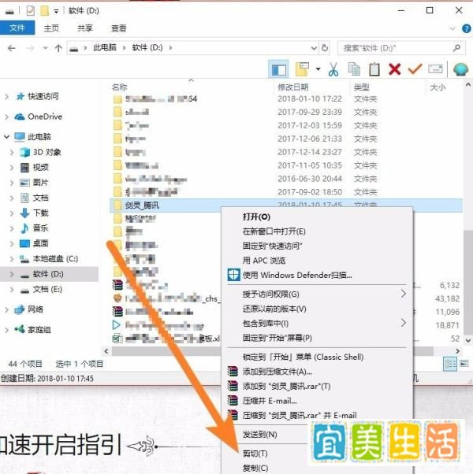Viewport: 473px width, 474px height.
Task: Choose 添加到压缩文件(A)... menu item
Action: pyautogui.click(x=277, y=372)
